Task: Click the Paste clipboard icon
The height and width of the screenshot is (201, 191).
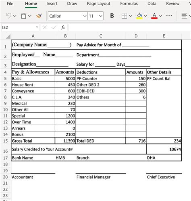Action: [24, 16]
